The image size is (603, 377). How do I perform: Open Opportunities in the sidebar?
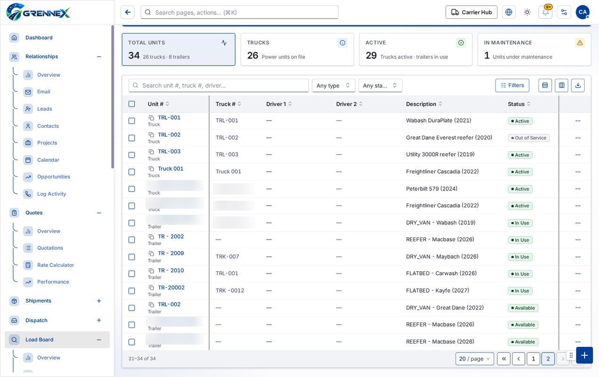click(x=54, y=177)
